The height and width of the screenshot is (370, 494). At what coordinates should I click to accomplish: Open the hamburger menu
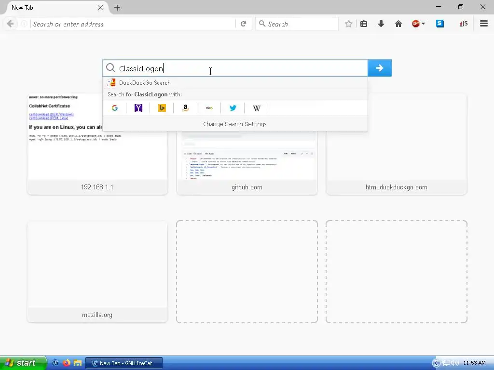[x=484, y=24]
